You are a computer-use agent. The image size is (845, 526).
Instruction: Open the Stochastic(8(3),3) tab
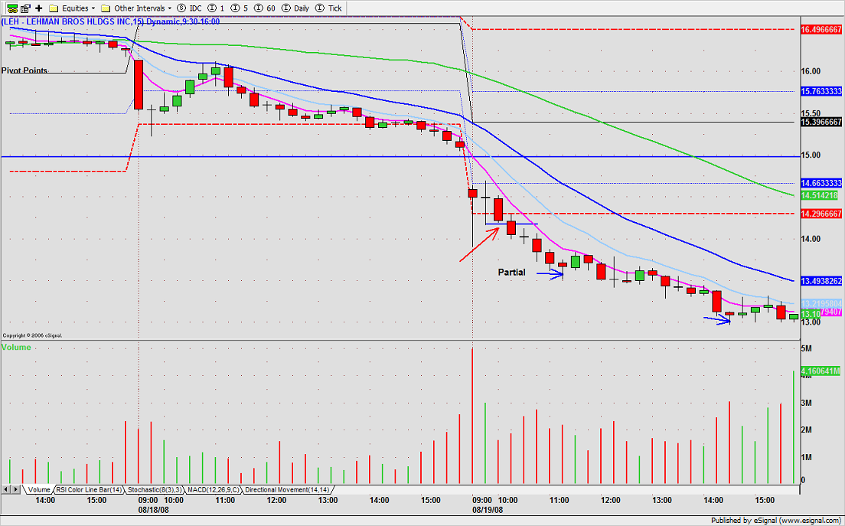click(154, 490)
